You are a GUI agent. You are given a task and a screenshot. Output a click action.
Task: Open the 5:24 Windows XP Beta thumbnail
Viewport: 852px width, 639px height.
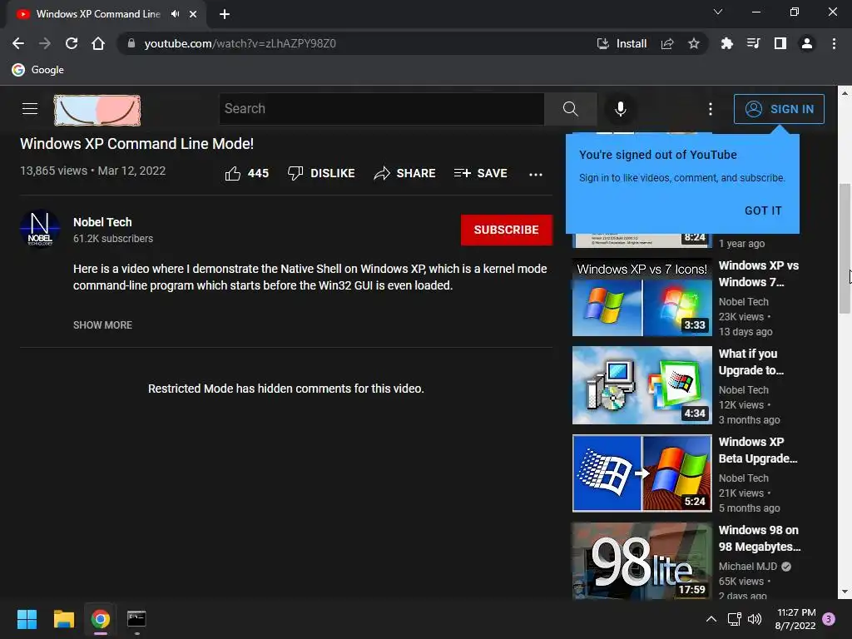tap(641, 473)
